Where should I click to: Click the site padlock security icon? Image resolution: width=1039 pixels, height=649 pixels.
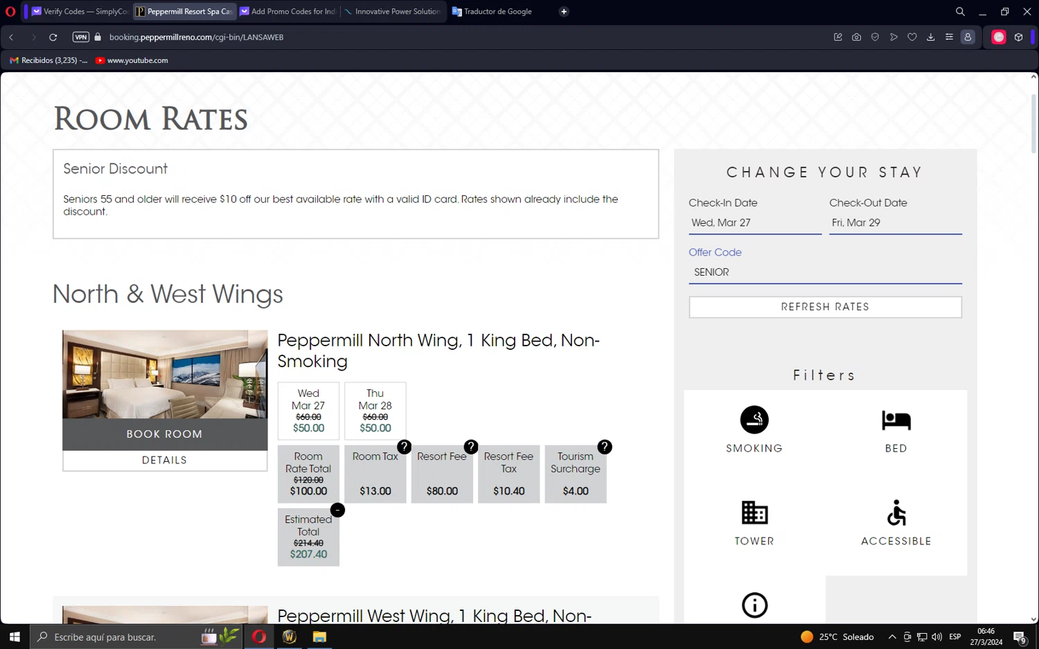[x=98, y=37]
